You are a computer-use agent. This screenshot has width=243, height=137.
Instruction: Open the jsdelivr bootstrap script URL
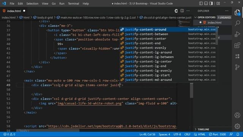(112, 126)
